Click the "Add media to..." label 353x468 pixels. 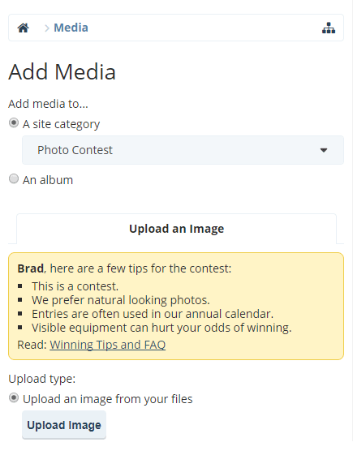pyautogui.click(x=48, y=104)
